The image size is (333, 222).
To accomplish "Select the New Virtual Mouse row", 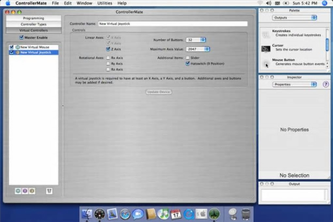I will pyautogui.click(x=34, y=47).
